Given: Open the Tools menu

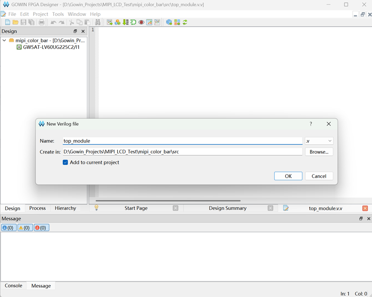Looking at the screenshot, I should [x=58, y=14].
